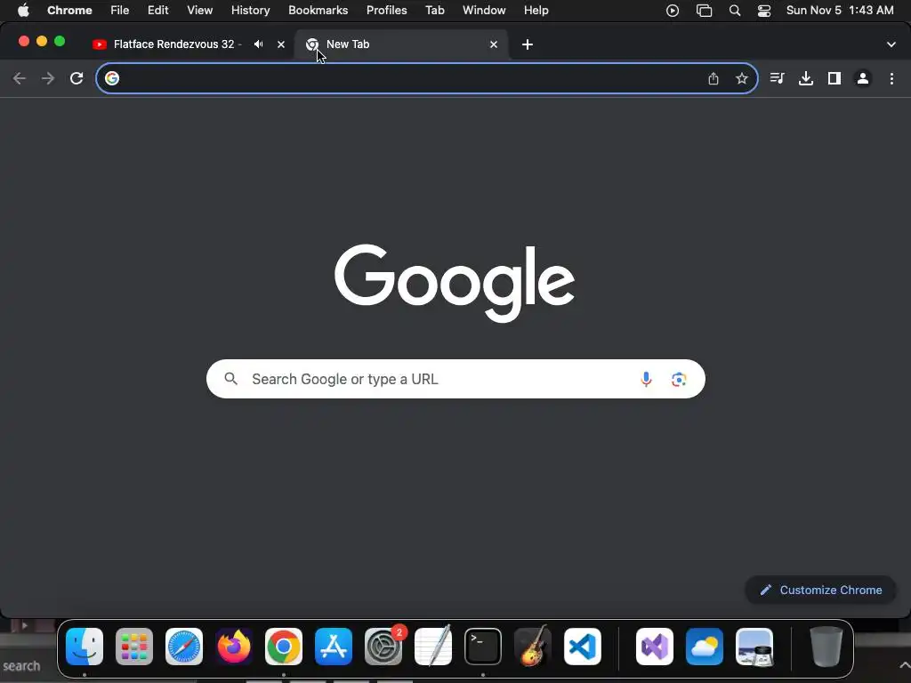Open the History menu

250,11
